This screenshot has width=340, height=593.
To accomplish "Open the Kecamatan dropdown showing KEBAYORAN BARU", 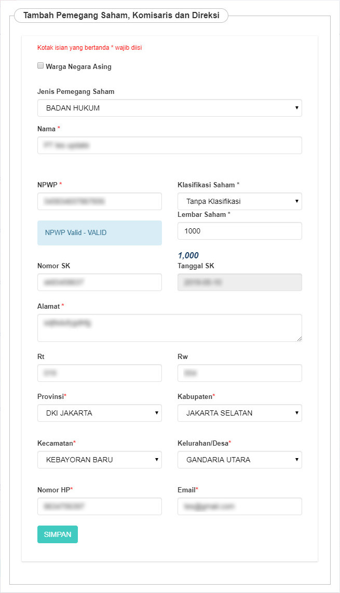I will click(x=99, y=460).
